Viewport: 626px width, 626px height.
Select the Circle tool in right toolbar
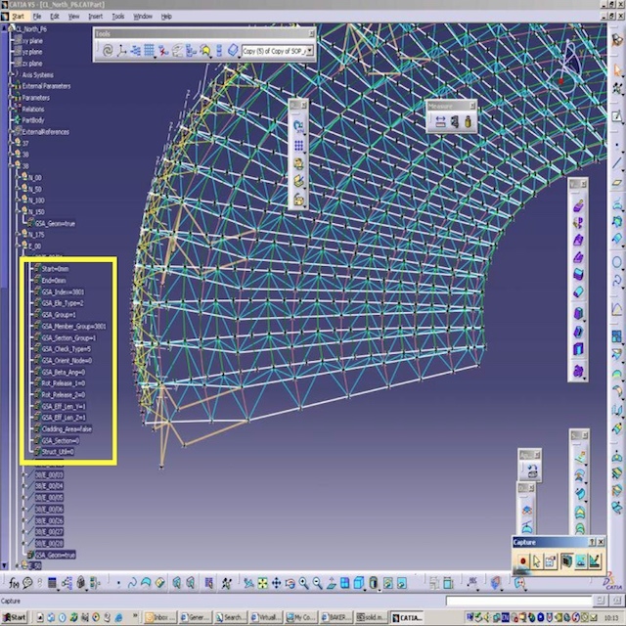click(x=616, y=262)
